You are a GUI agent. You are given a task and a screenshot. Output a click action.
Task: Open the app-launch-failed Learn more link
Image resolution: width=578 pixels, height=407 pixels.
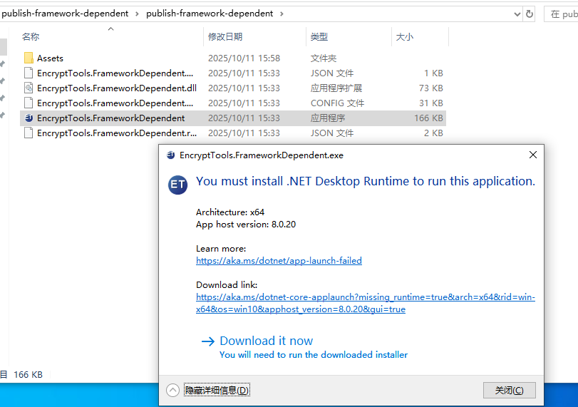click(279, 261)
